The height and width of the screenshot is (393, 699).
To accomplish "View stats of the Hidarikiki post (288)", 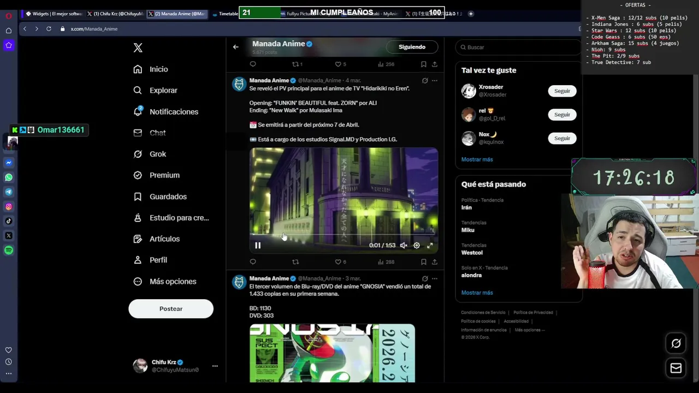I will point(386,262).
